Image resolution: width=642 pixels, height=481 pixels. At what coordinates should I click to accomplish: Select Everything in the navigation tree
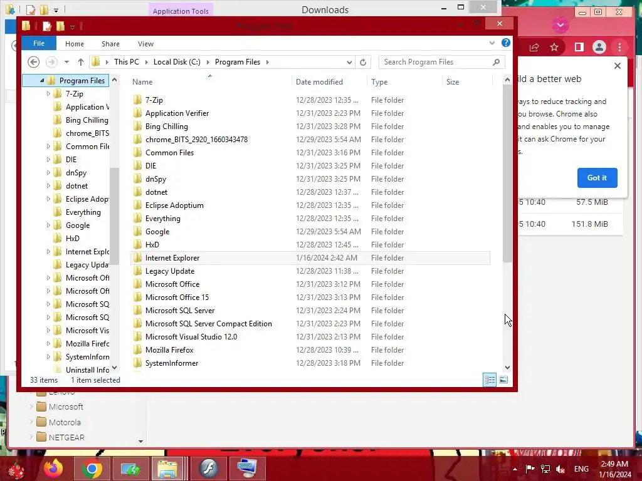tap(83, 212)
